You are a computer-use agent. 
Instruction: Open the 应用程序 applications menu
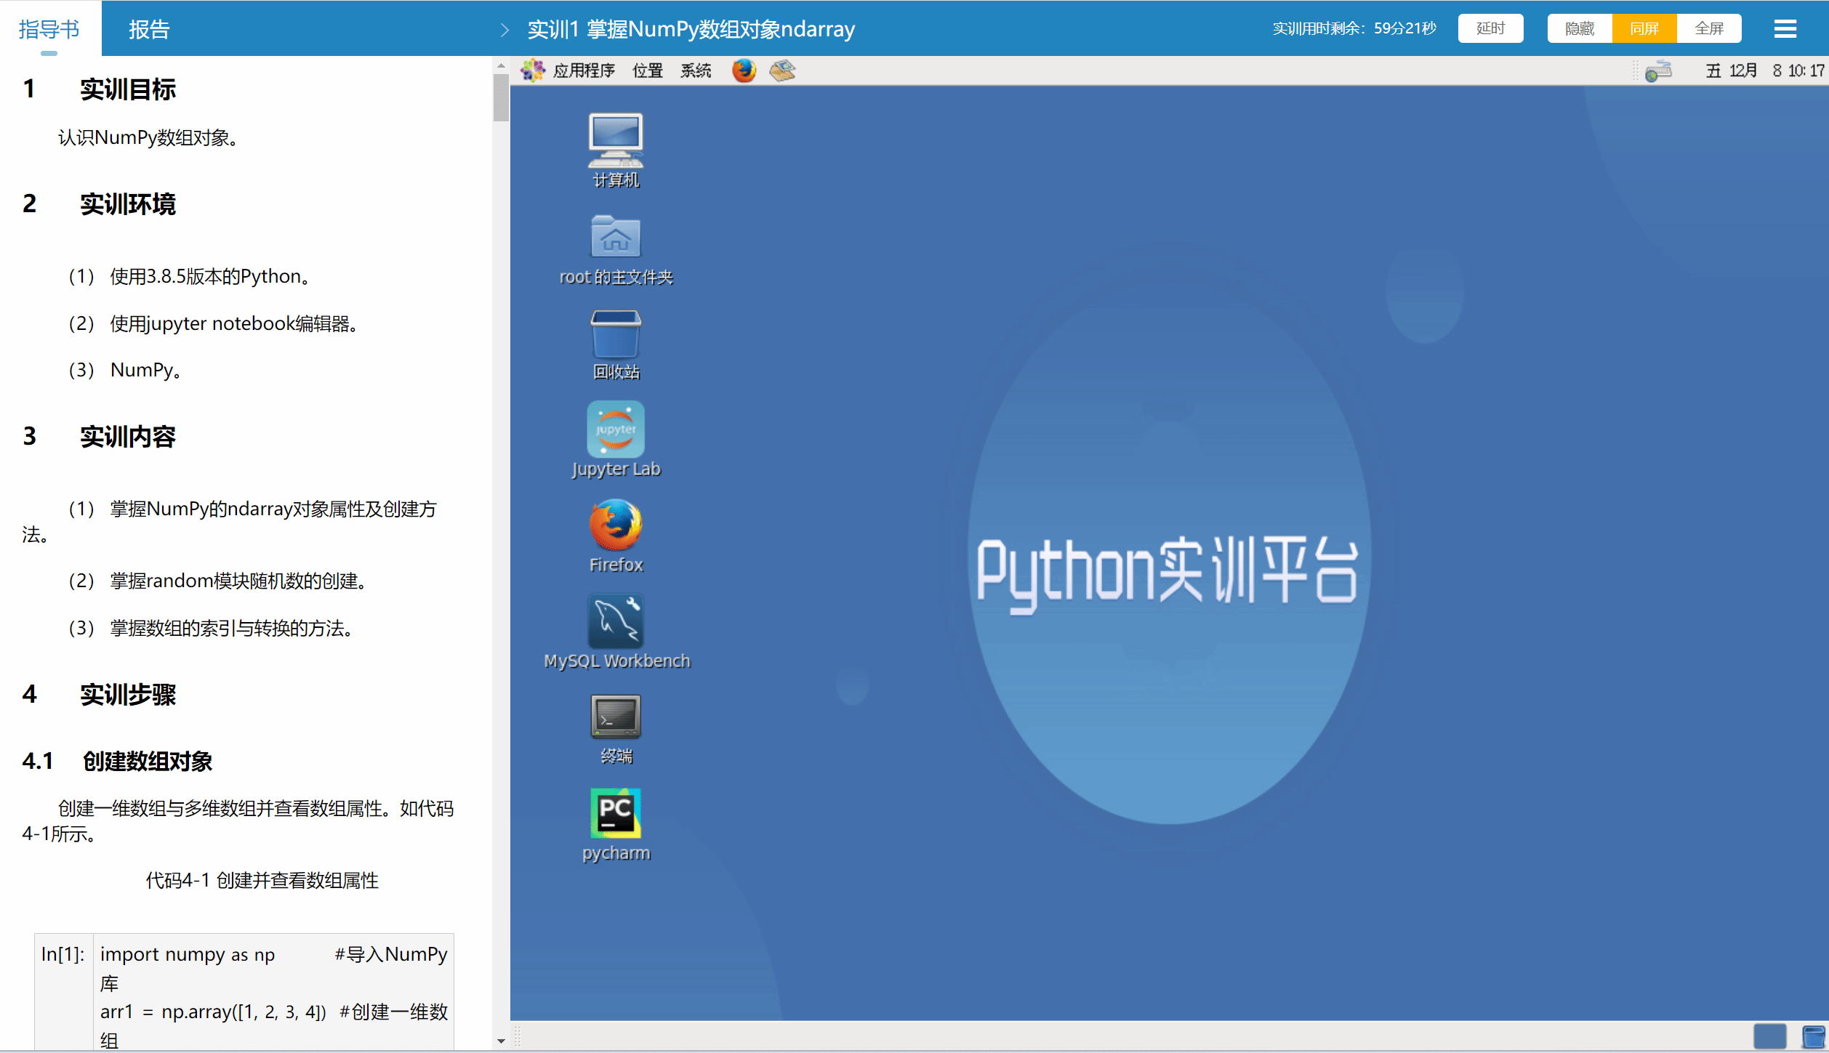point(583,70)
